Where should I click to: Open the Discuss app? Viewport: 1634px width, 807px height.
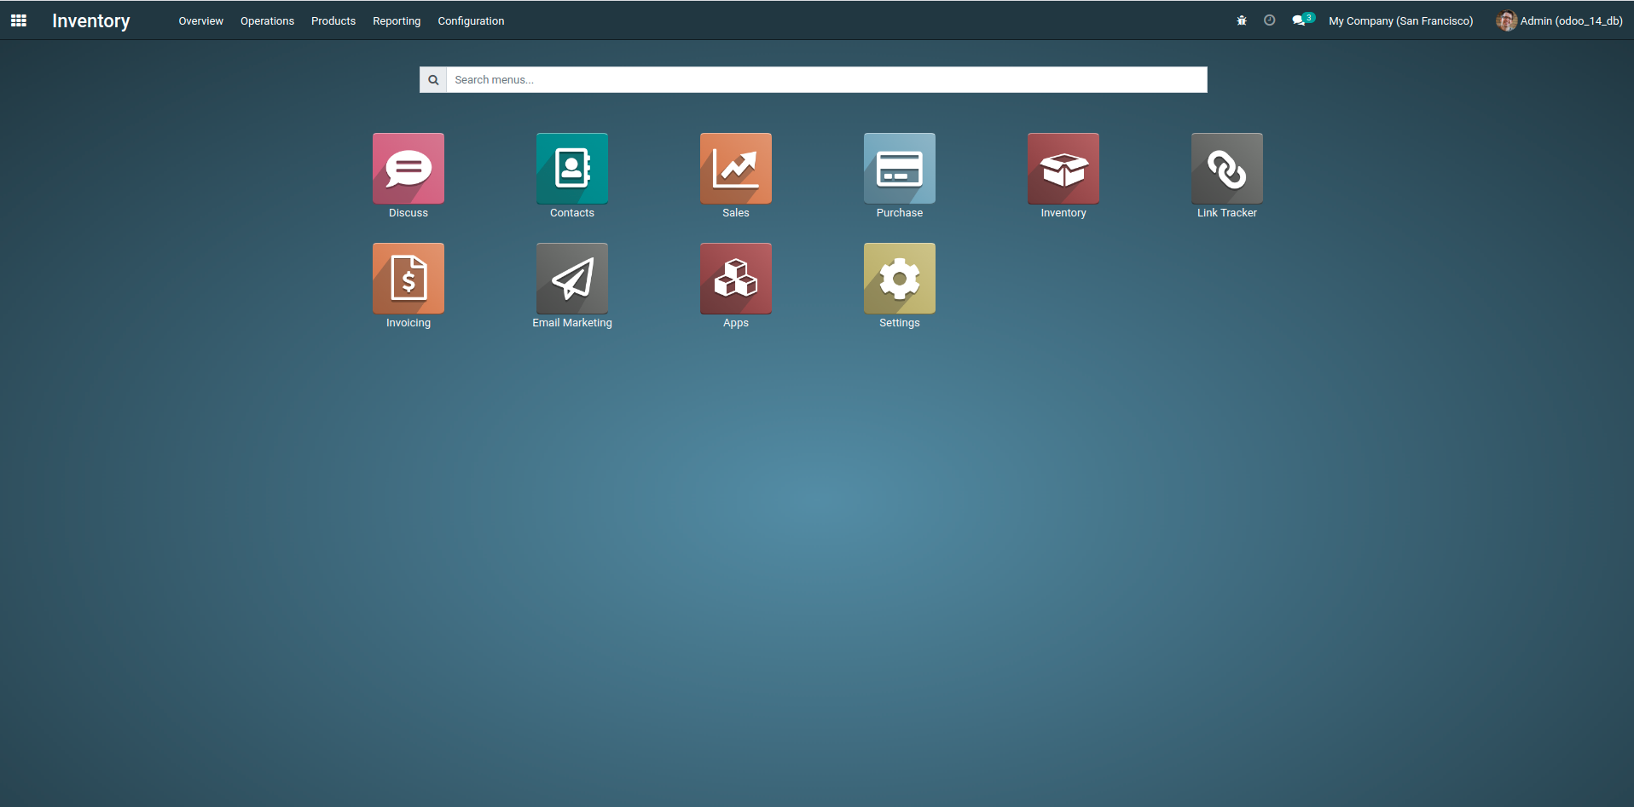click(408, 169)
